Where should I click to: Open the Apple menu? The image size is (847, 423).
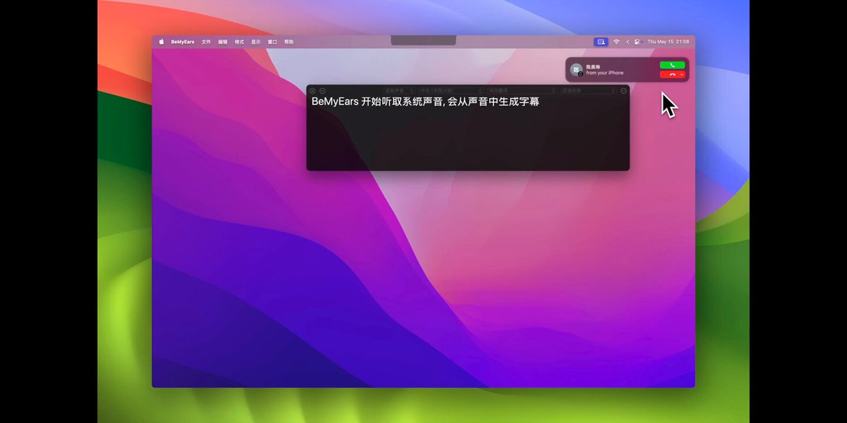(x=161, y=42)
